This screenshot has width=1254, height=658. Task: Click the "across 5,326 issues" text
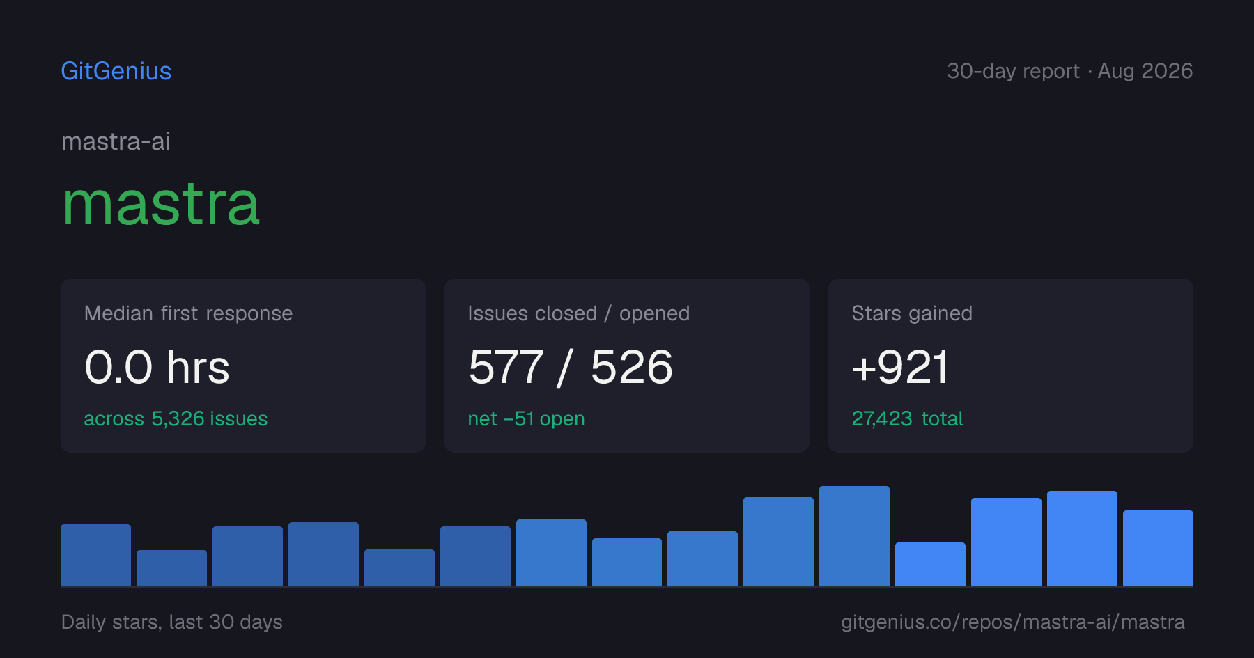point(176,418)
